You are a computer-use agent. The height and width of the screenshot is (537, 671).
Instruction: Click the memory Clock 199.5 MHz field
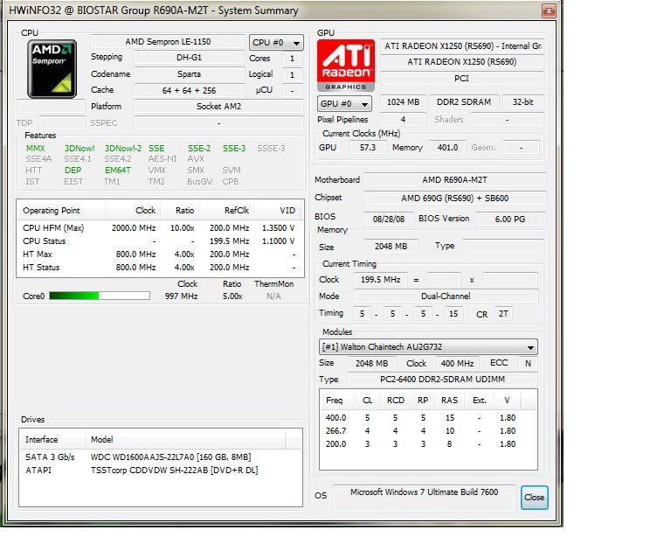tap(380, 280)
